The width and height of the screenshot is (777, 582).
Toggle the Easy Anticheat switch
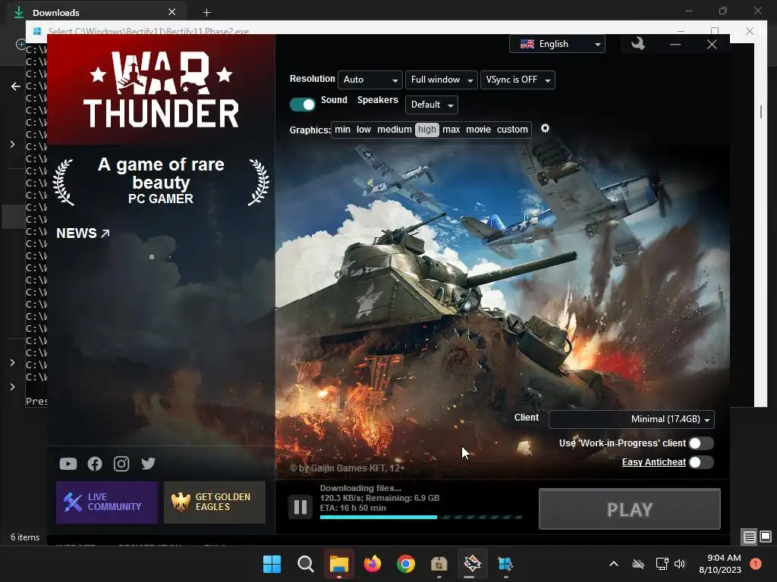point(700,462)
